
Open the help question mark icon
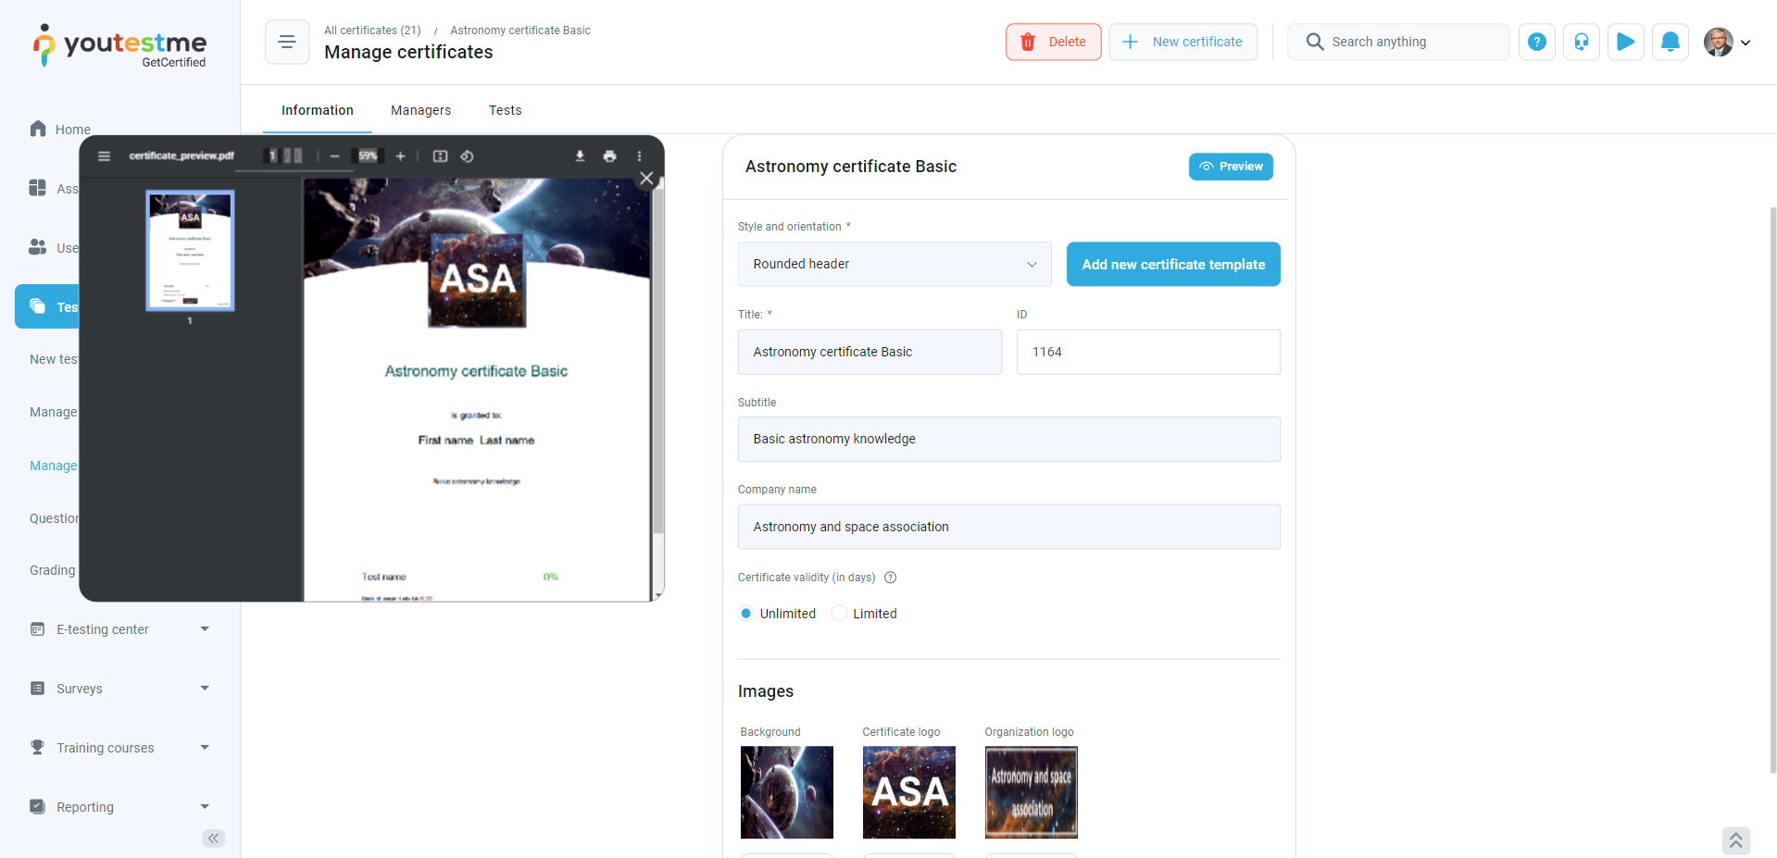[x=1536, y=42]
